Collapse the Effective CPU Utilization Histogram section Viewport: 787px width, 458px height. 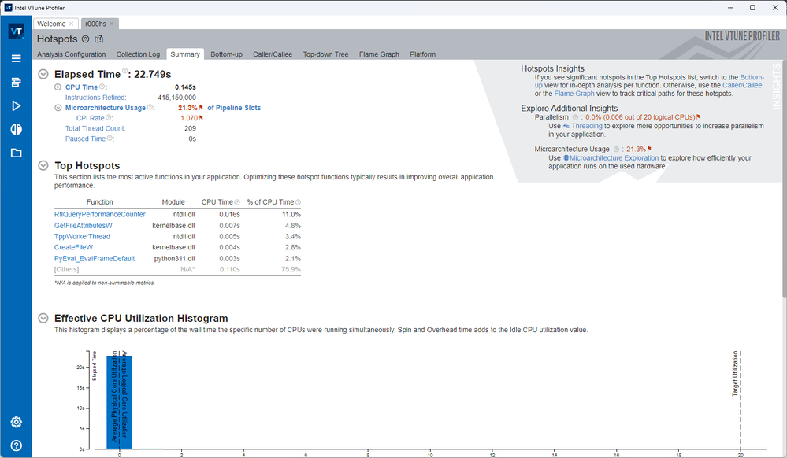click(x=43, y=318)
